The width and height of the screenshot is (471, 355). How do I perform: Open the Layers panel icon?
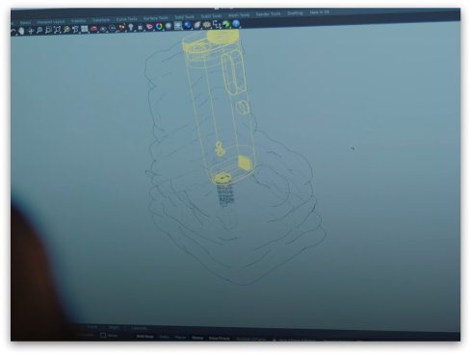click(149, 27)
